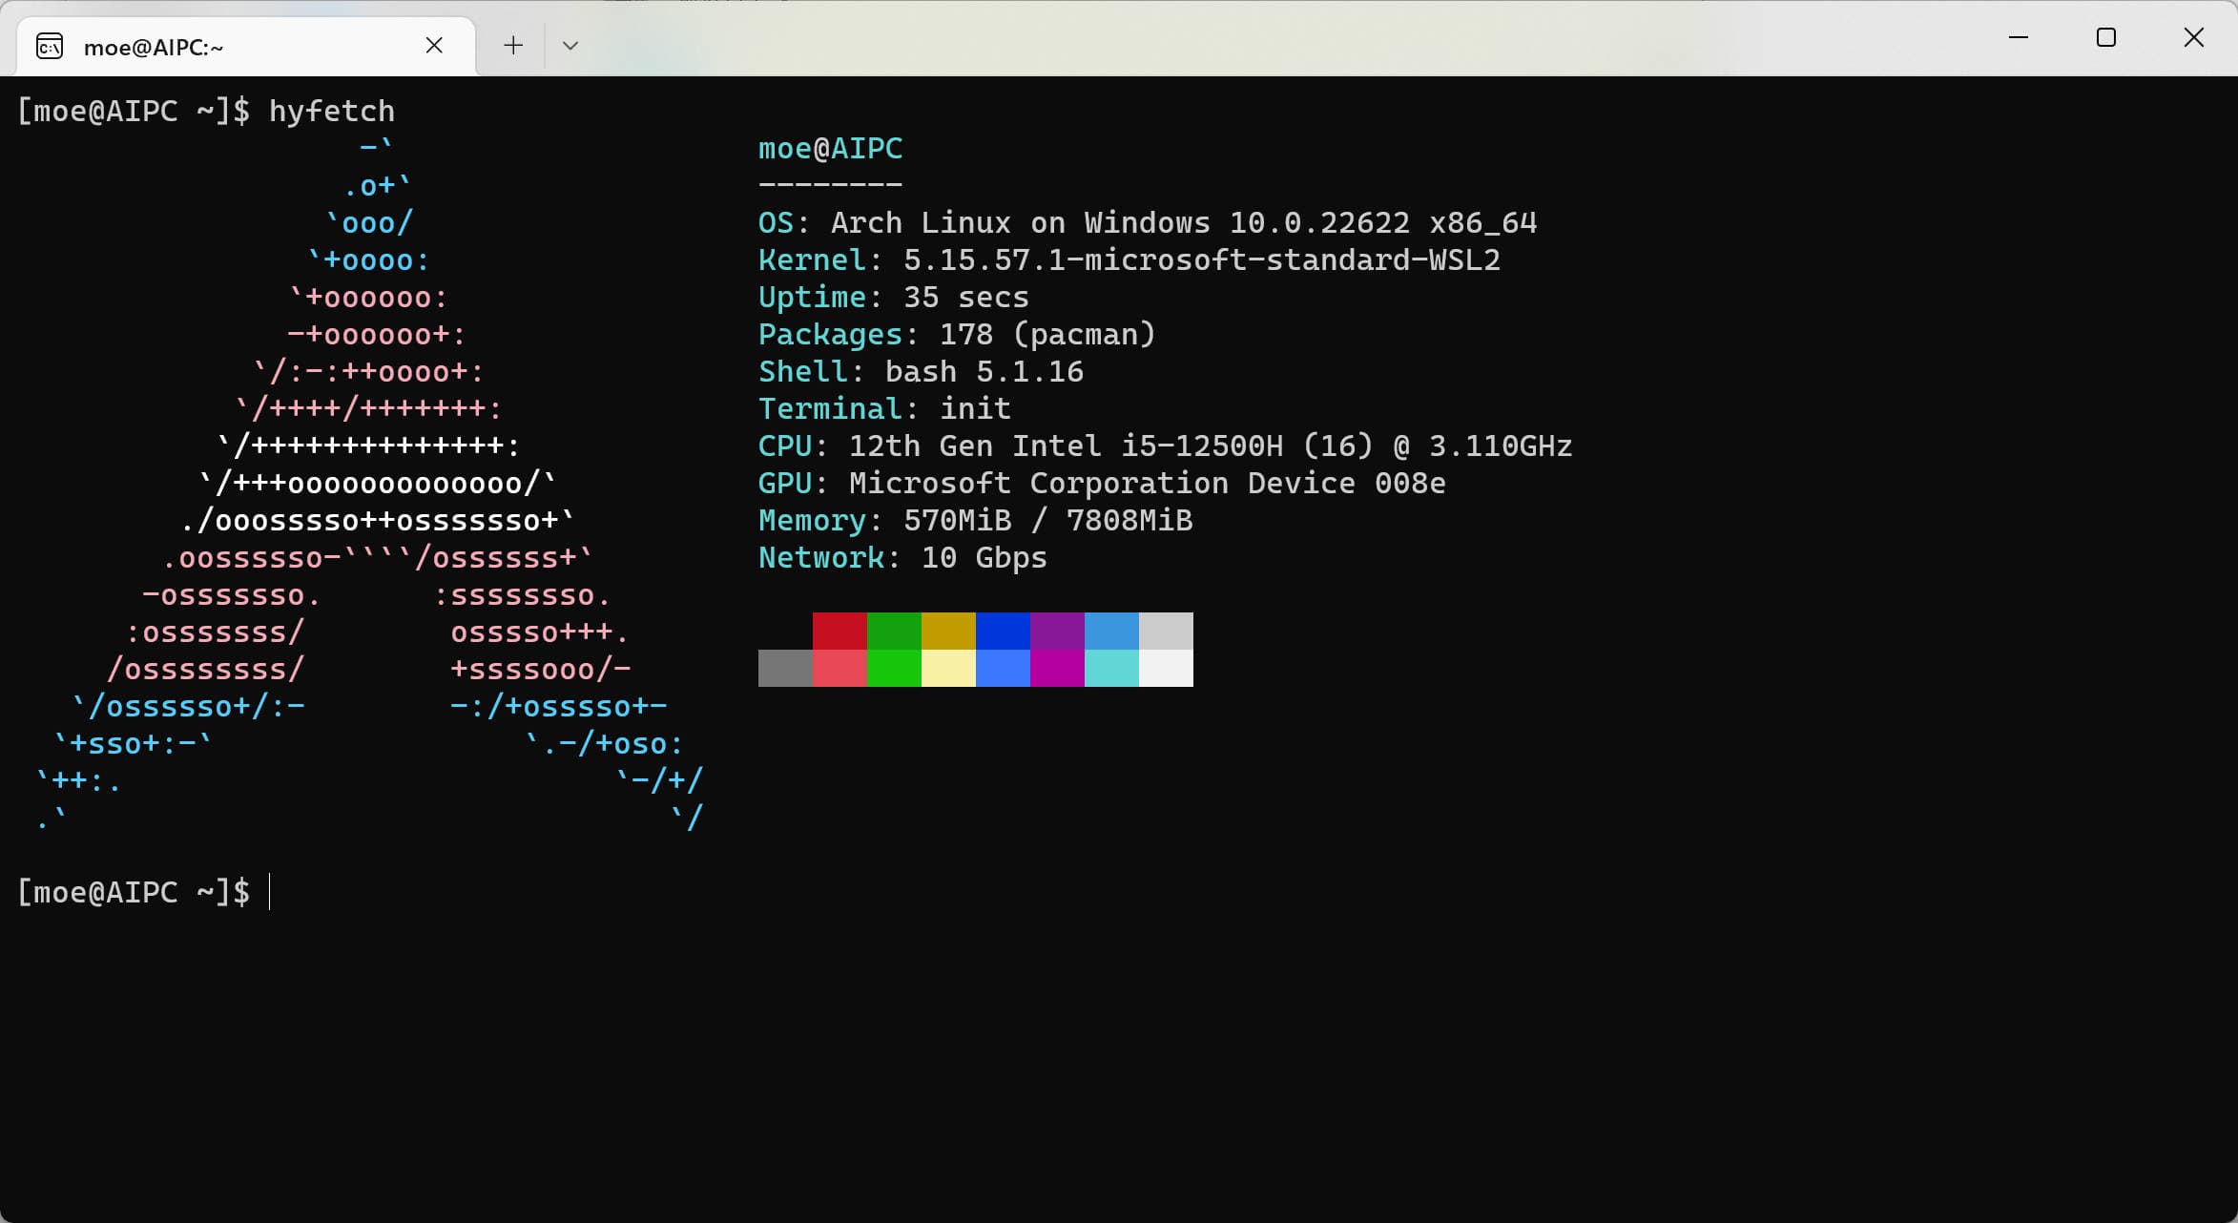2238x1223 pixels.
Task: Open a new tab with plus button
Action: [513, 45]
